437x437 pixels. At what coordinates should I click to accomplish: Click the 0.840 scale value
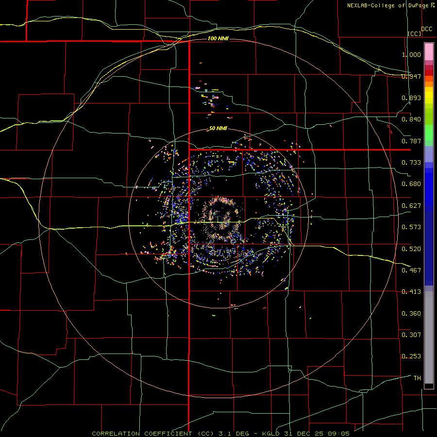pyautogui.click(x=411, y=119)
